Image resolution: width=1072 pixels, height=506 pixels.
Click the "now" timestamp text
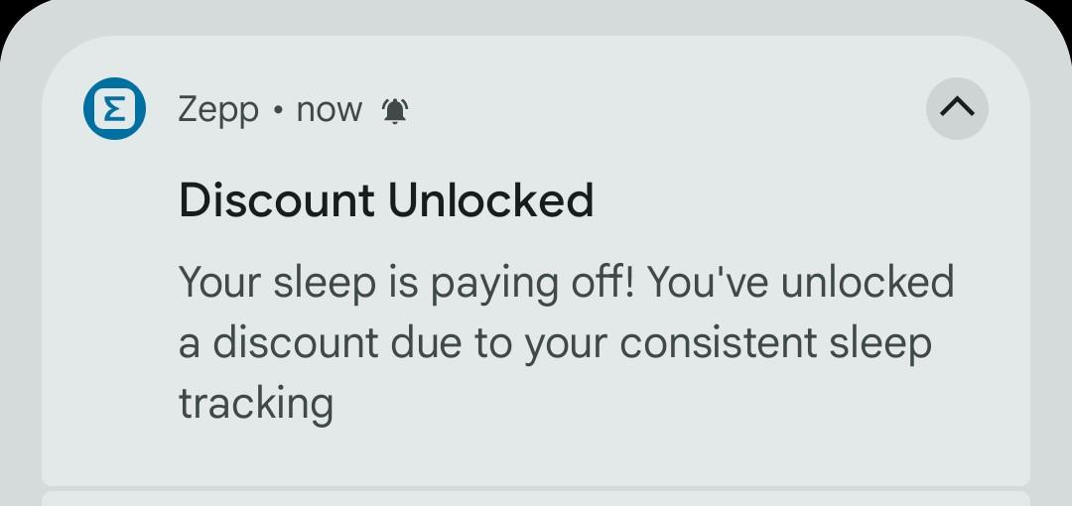click(329, 110)
